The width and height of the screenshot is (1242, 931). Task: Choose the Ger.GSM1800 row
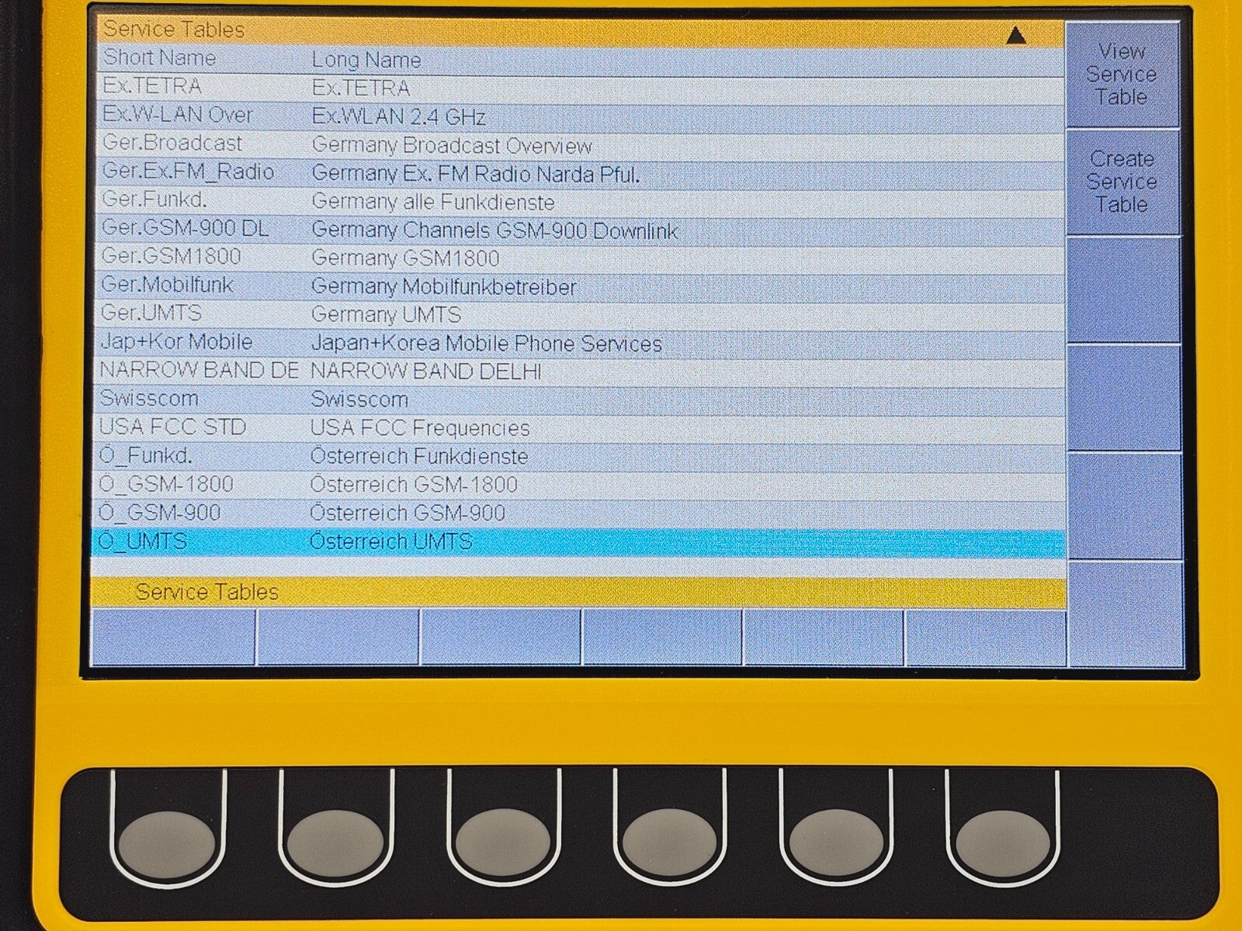click(x=172, y=257)
